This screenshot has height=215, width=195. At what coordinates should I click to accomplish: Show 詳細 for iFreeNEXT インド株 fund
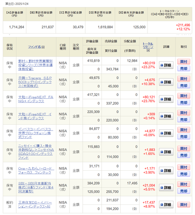tap(166, 116)
